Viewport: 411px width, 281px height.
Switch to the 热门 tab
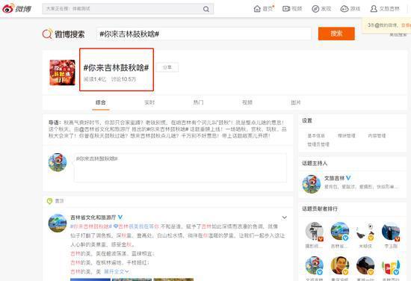coord(198,102)
